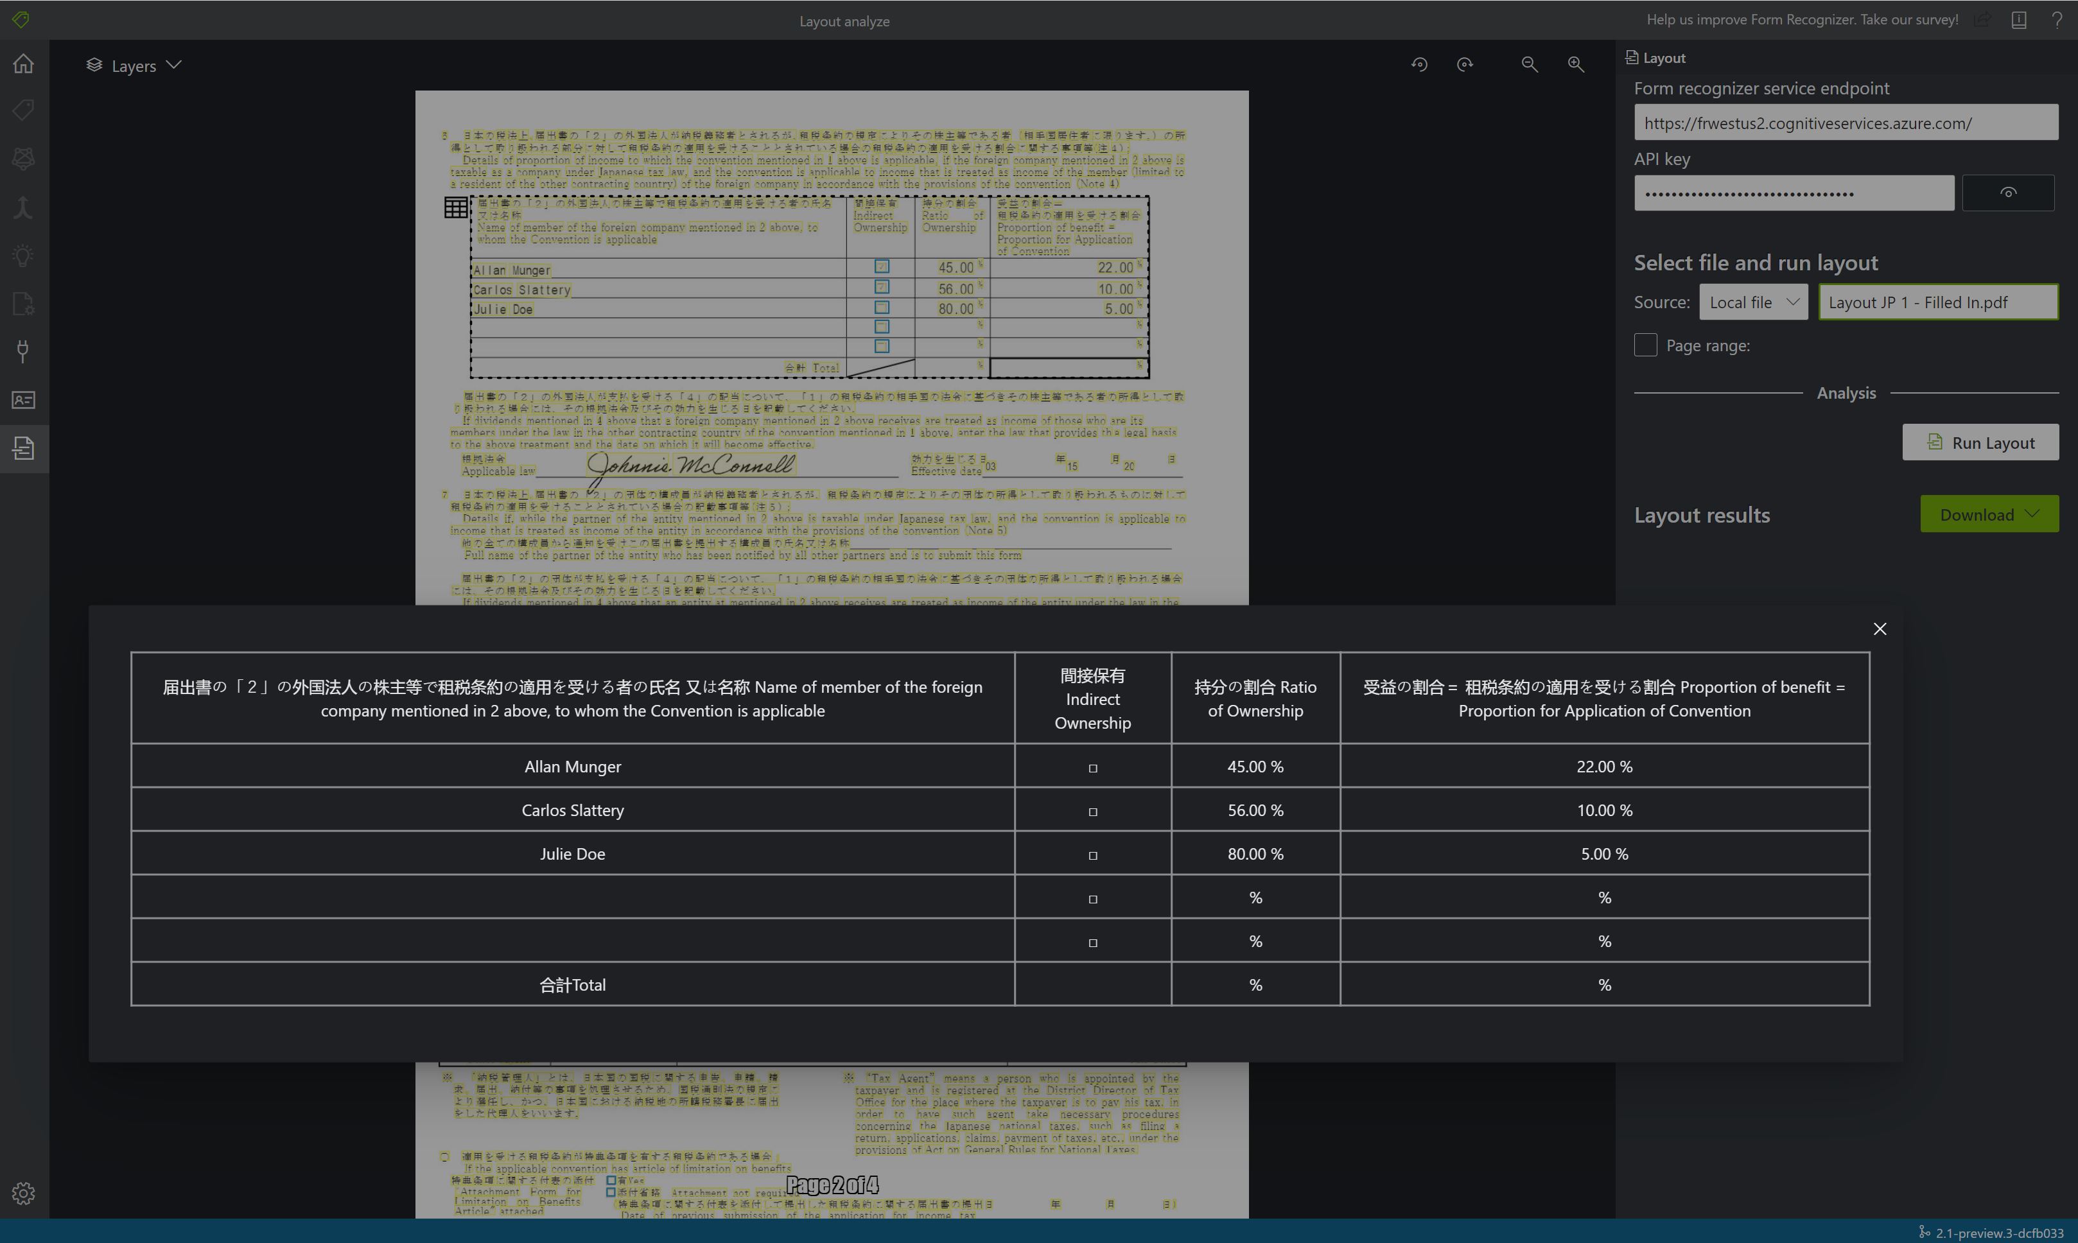This screenshot has height=1243, width=2078.
Task: Click the Layers panel icon
Action: click(x=93, y=65)
